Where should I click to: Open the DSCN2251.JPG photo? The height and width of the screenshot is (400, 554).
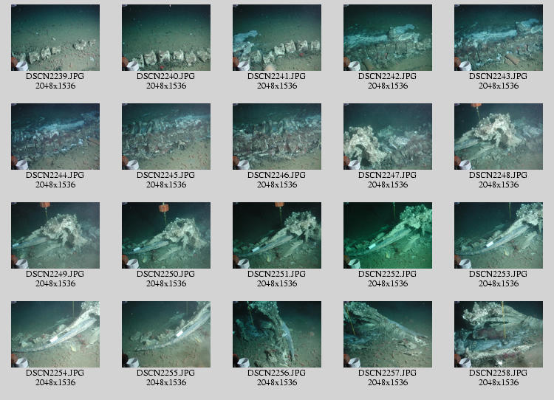[x=277, y=235]
